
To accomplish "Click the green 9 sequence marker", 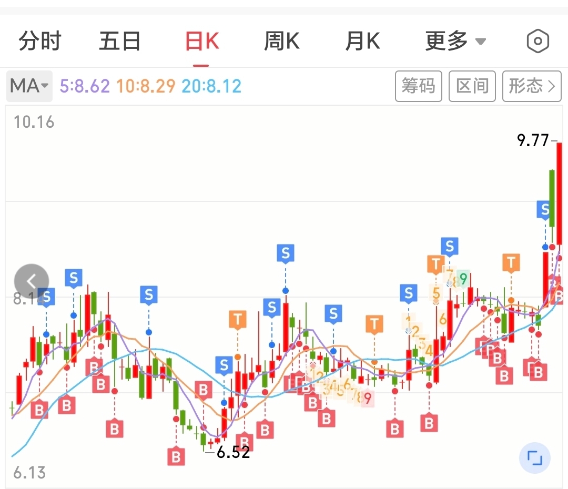I will [x=463, y=279].
